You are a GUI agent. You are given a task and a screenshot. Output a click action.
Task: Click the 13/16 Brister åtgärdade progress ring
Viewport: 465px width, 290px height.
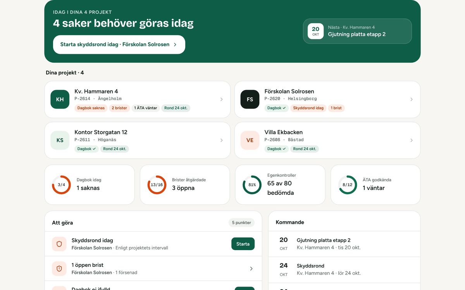tap(157, 185)
